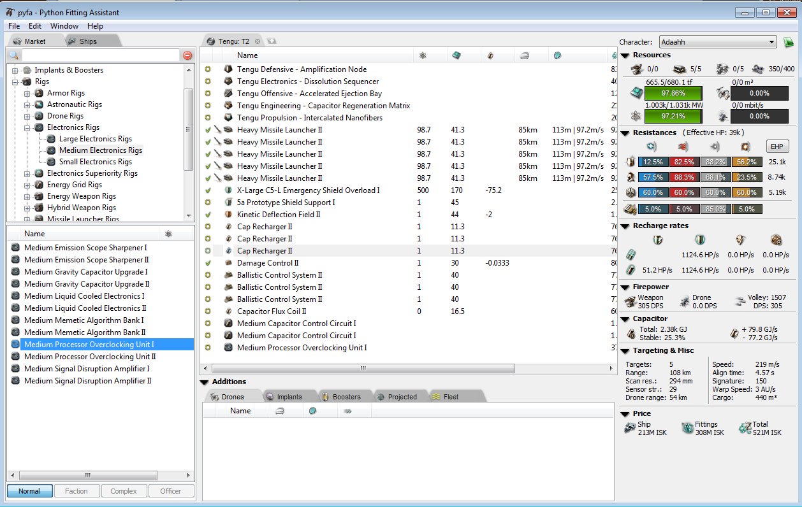Collapse the Resistances section triangle

click(x=625, y=132)
